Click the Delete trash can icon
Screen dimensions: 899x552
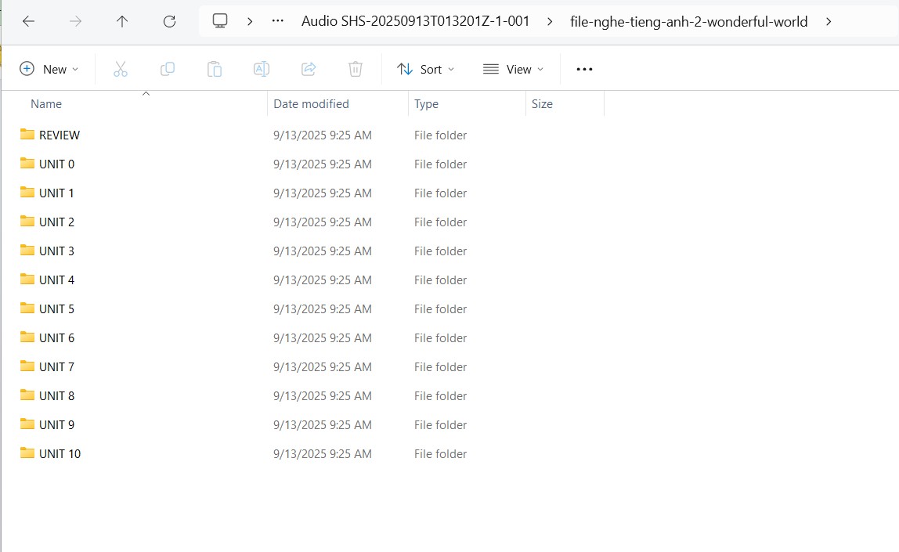356,70
